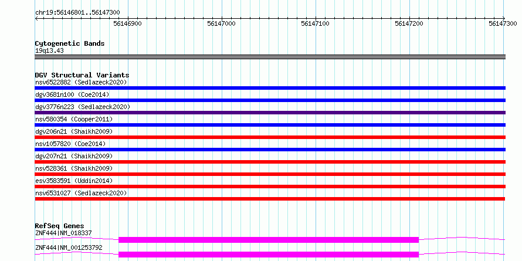Click the dgv207n21 (Shaikh2009) label
This screenshot has height=261, width=522.
[x=74, y=156]
